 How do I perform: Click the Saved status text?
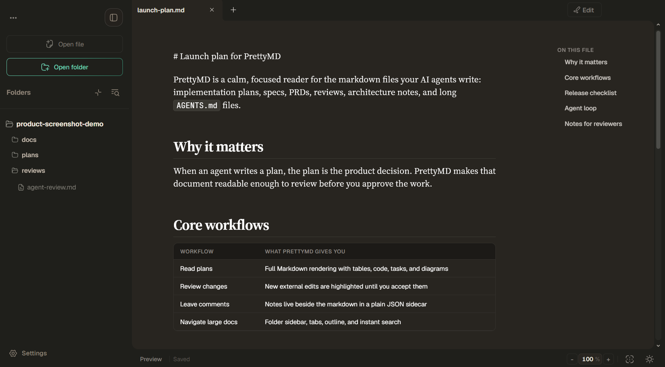182,359
